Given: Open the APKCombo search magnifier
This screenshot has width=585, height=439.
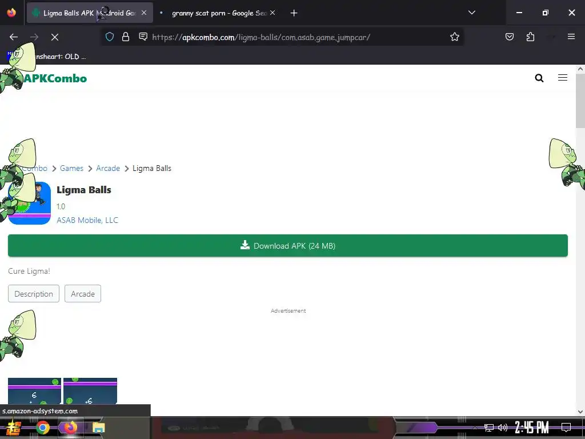Looking at the screenshot, I should click(539, 78).
